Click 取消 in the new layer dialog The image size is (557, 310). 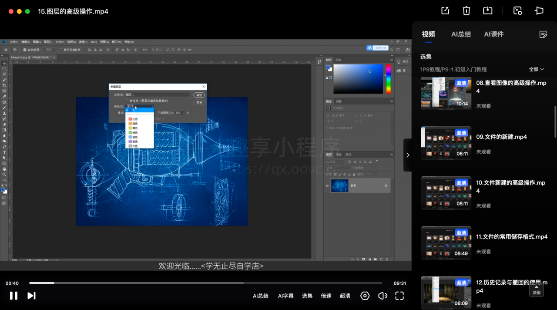point(199,102)
